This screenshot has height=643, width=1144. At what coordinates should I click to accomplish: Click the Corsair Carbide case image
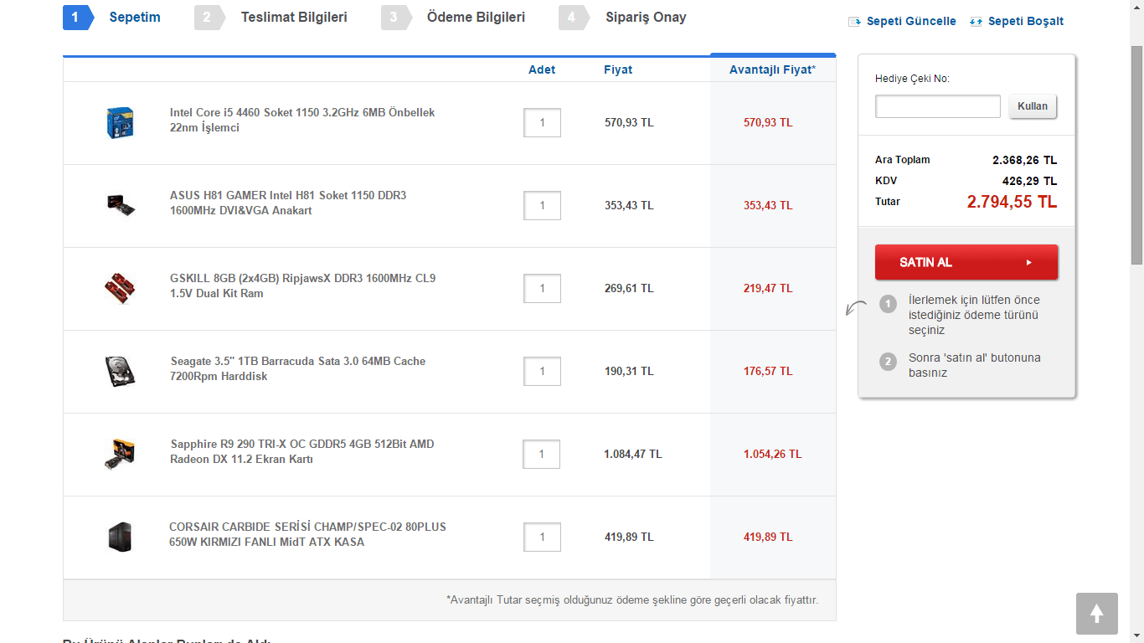point(120,537)
